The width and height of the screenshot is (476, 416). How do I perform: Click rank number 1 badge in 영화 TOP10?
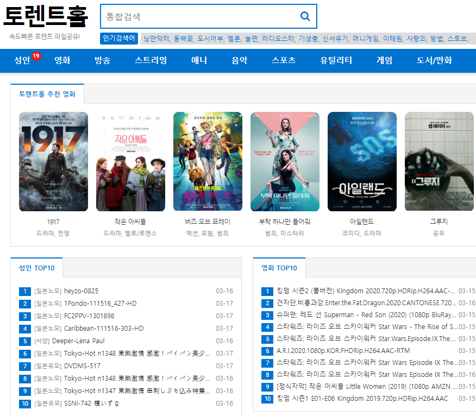point(267,291)
